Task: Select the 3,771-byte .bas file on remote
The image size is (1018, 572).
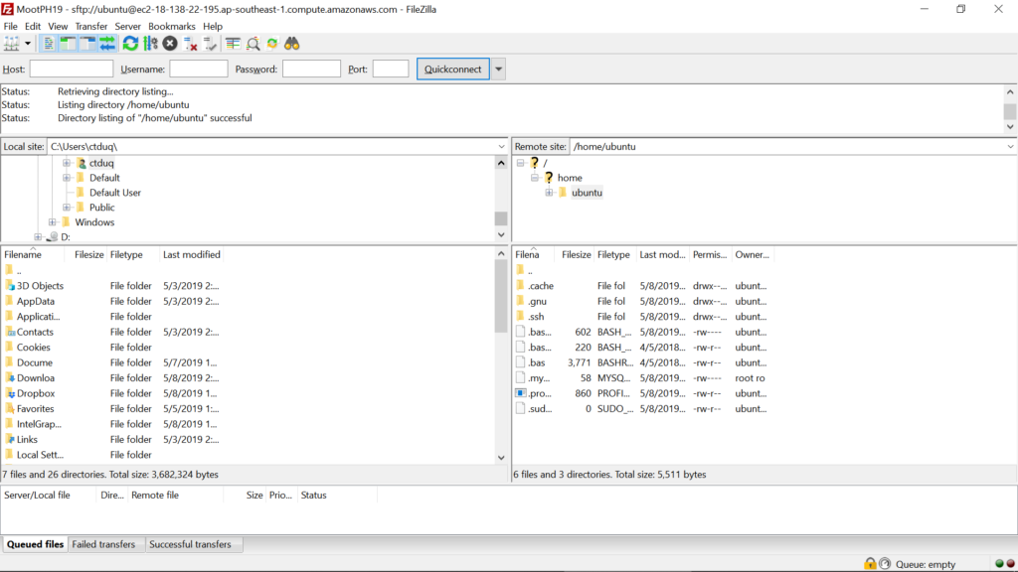Action: click(536, 363)
